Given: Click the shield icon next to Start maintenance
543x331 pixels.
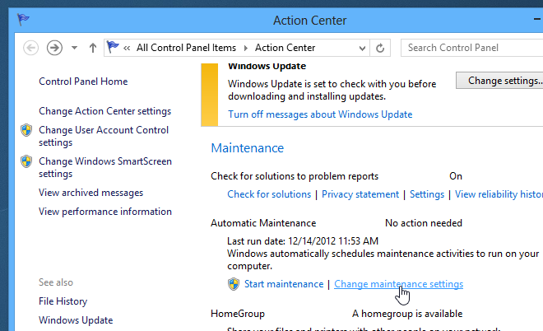Looking at the screenshot, I should [234, 284].
